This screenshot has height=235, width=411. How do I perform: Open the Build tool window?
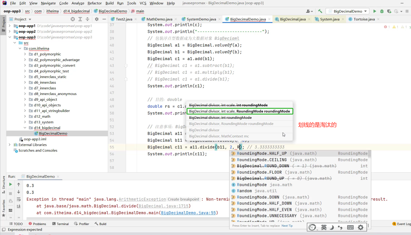(100, 224)
